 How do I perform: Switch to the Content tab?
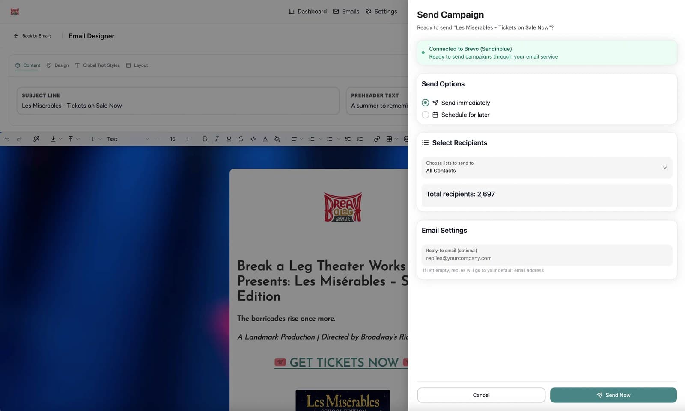(x=28, y=65)
